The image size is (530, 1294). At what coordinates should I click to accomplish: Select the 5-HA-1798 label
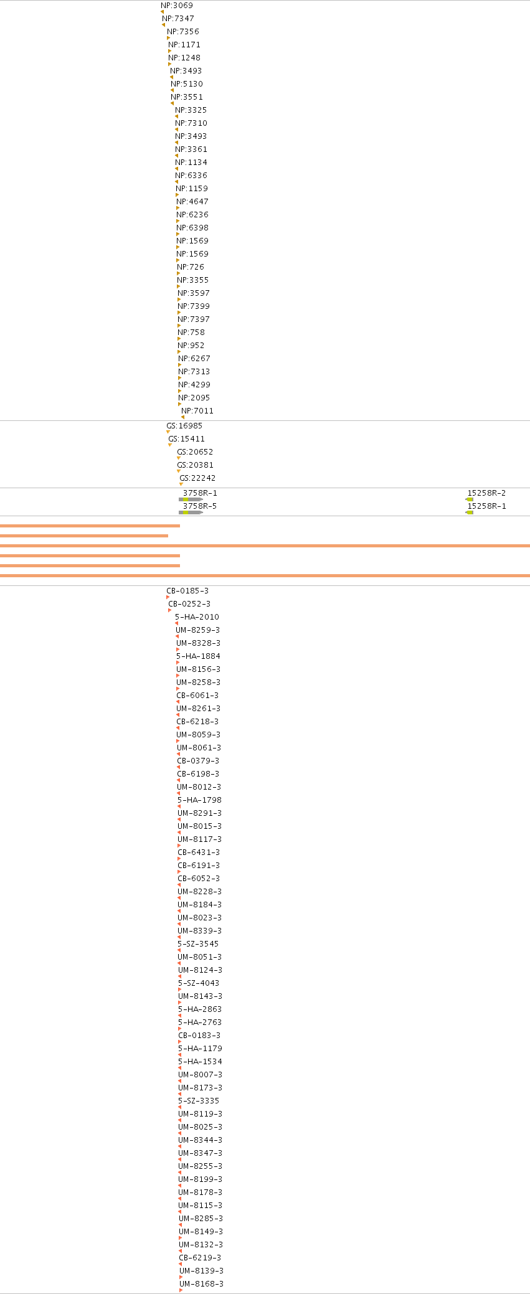point(199,800)
